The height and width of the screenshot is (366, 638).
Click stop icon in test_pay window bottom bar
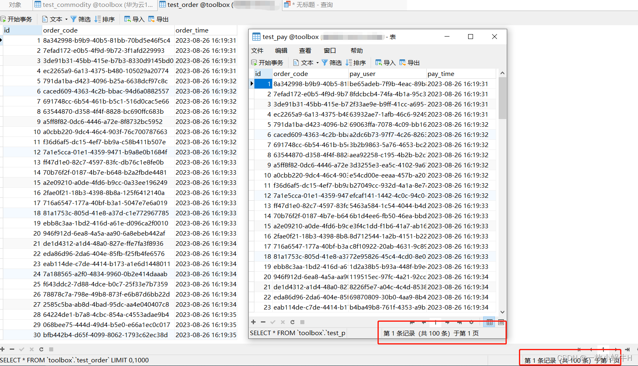point(302,322)
